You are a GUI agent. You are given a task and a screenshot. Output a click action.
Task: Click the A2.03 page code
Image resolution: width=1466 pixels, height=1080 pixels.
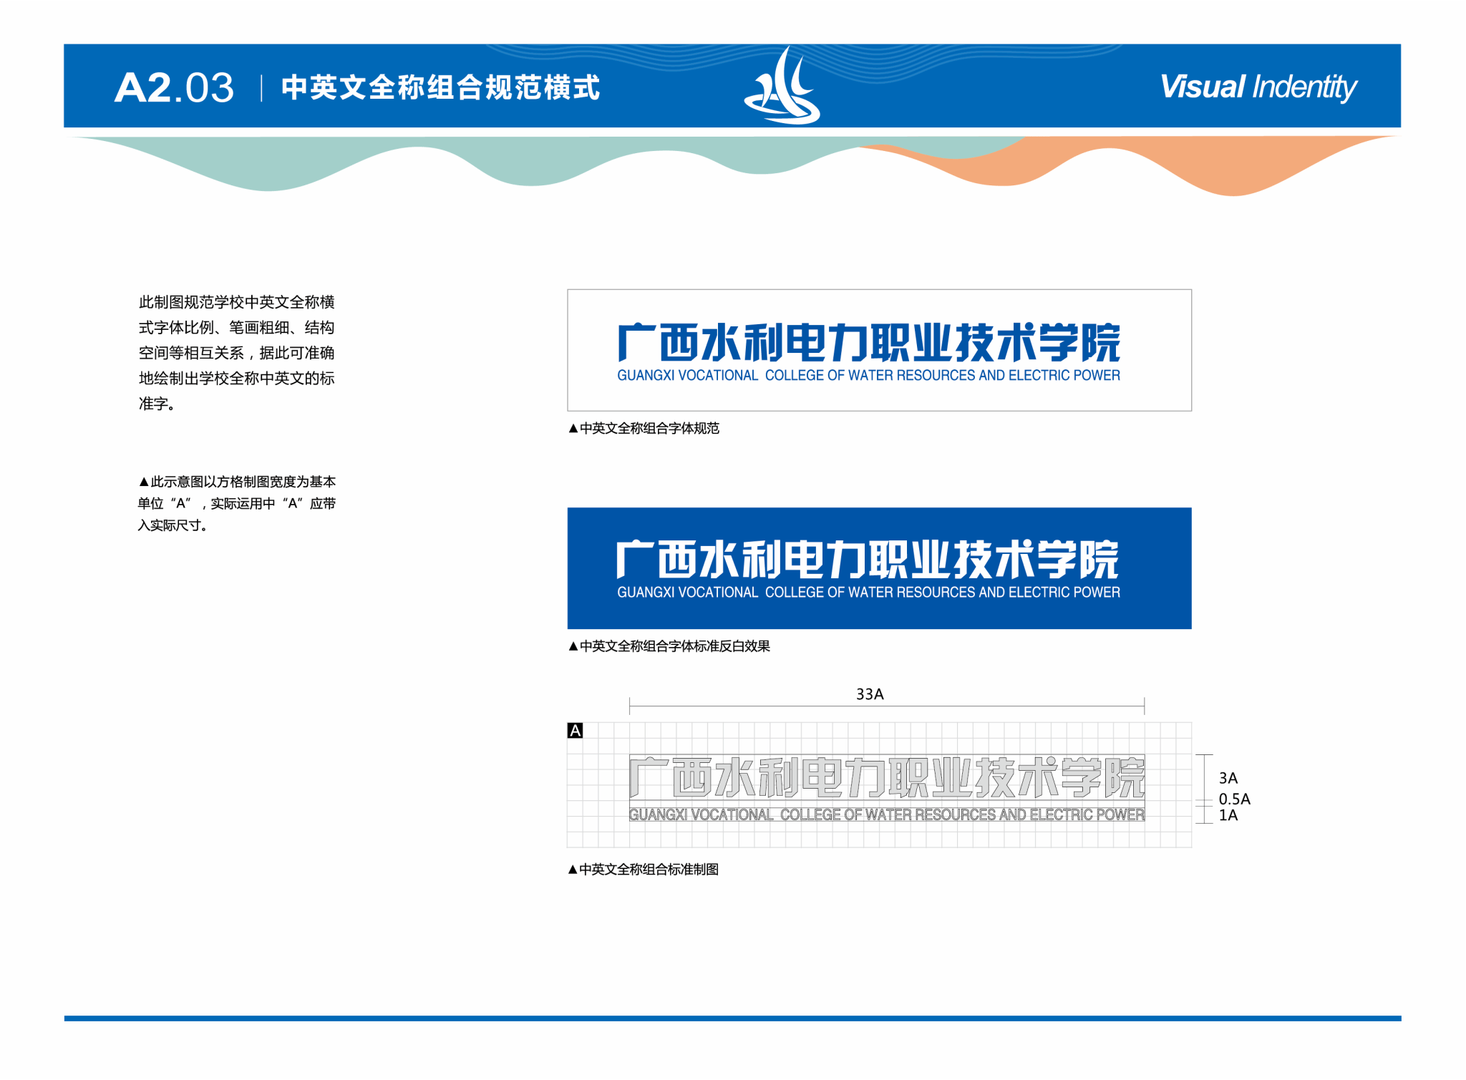(174, 88)
